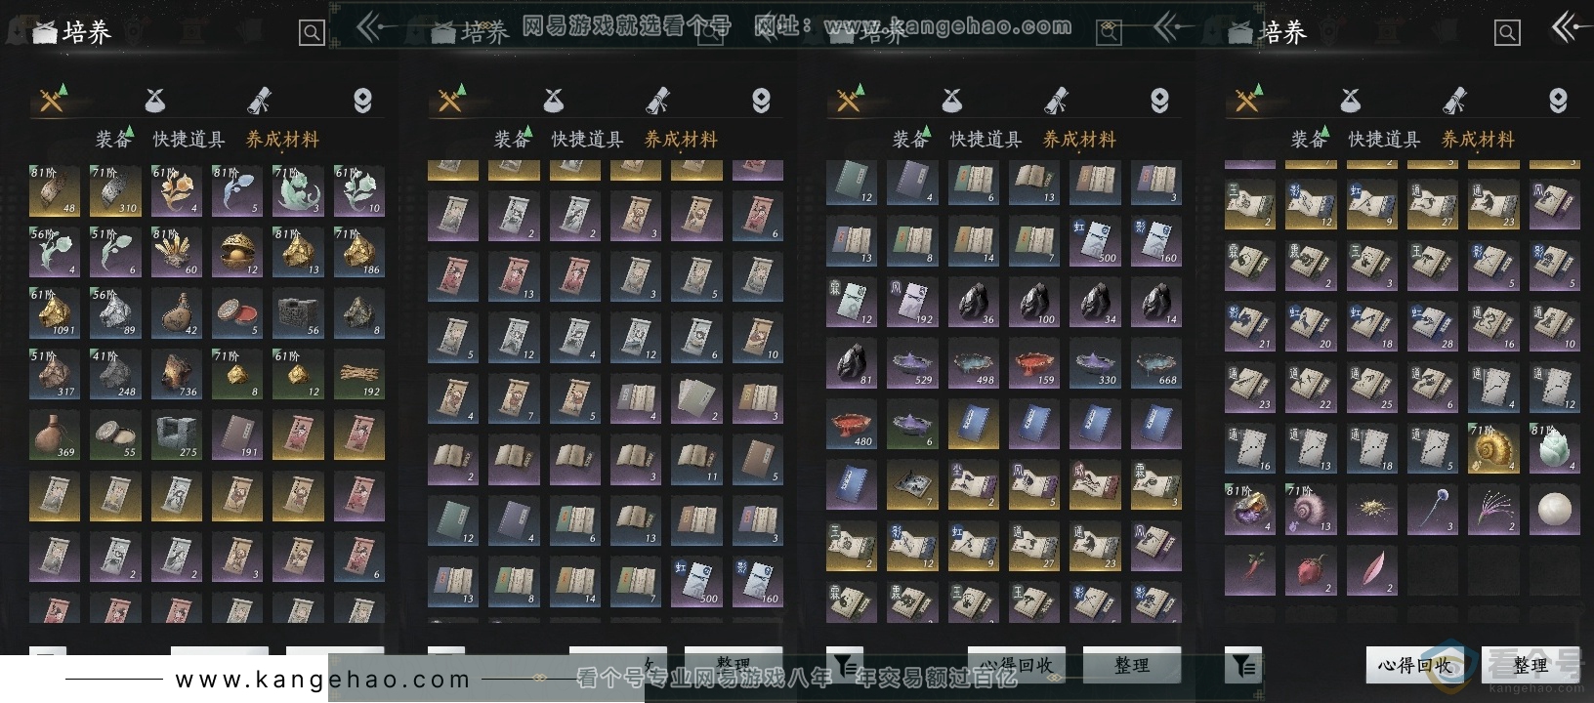Click 整理 button in the third panel

pyautogui.click(x=1132, y=665)
